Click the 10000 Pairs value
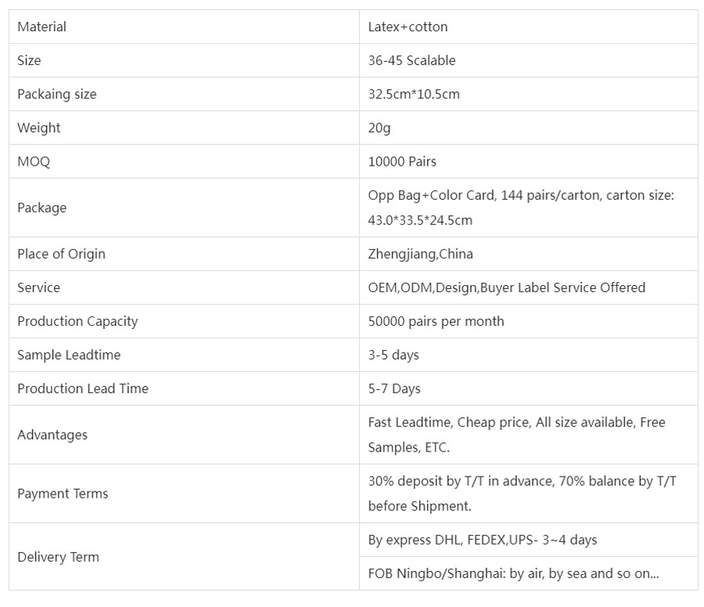This screenshot has height=607, width=704. [x=402, y=162]
